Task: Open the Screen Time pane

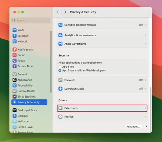Action: pos(29,66)
